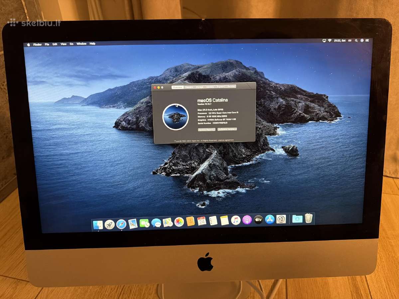Viewport: 399px width, 299px height.
Task: Click the System Report button
Action: tap(206, 129)
